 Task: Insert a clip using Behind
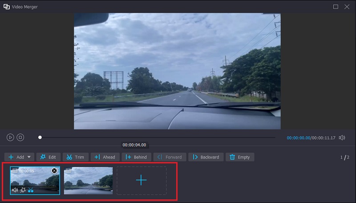pos(136,157)
